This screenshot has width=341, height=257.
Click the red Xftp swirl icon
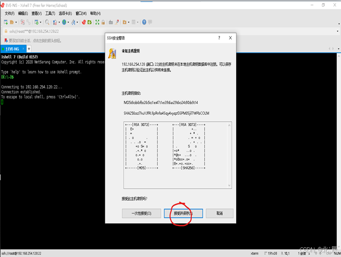(x=84, y=22)
